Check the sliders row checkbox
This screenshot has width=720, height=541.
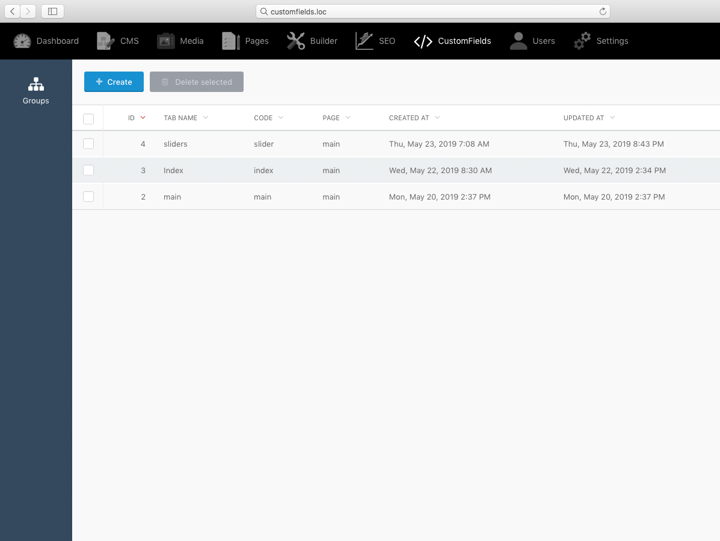[88, 144]
